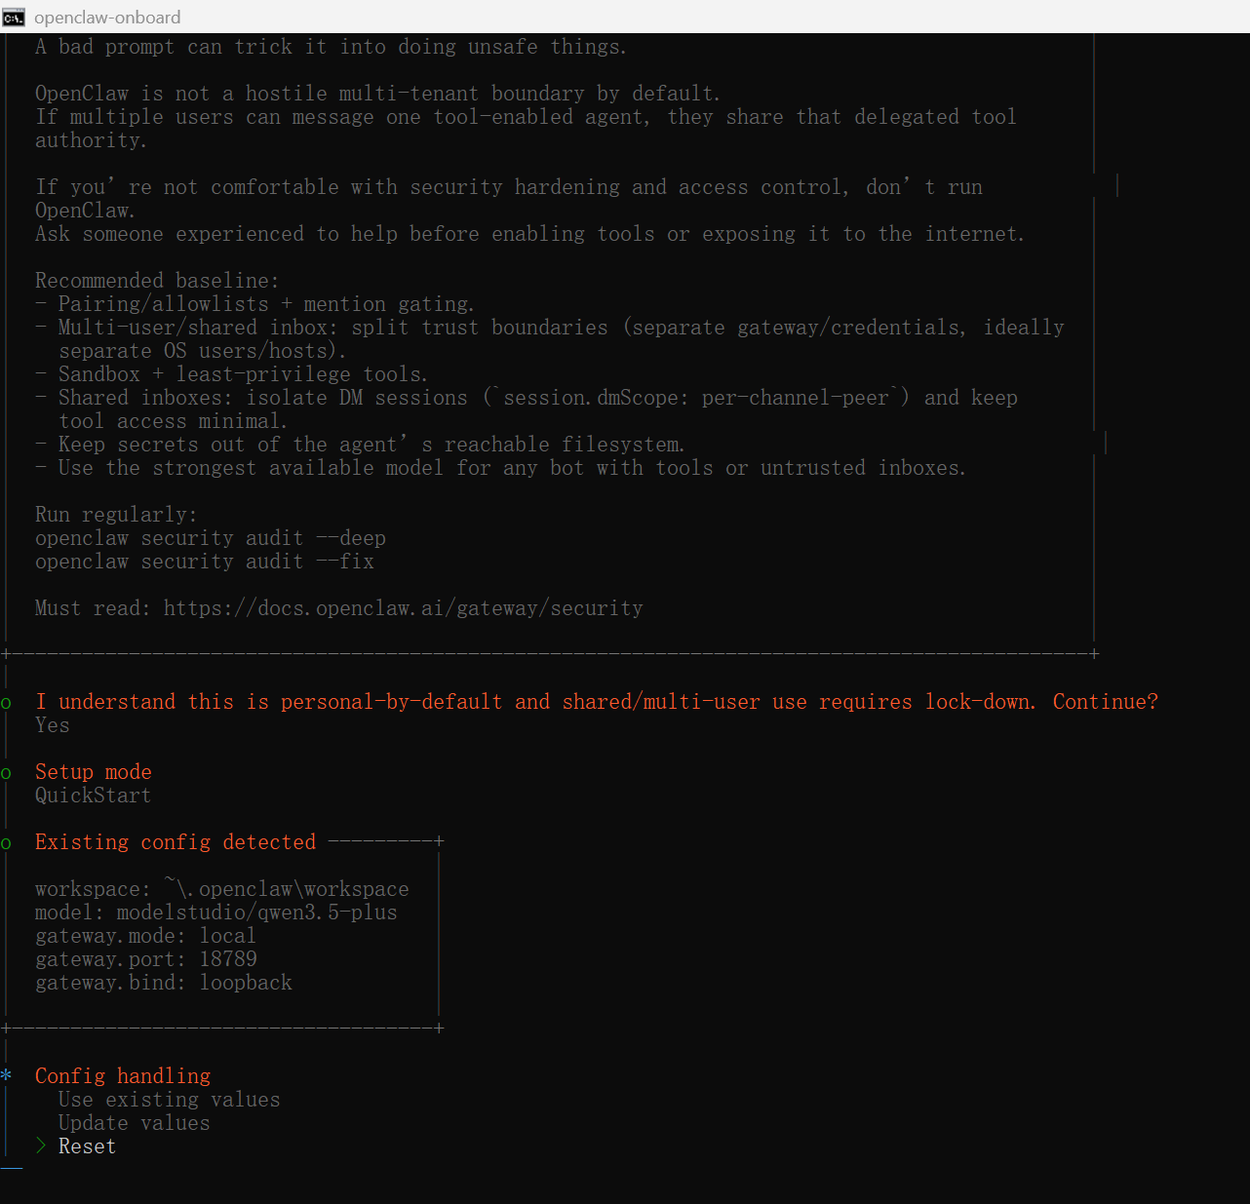Screen dimensions: 1250x1204
Task: Click the 'gateway.mode: local' line
Action: (145, 936)
